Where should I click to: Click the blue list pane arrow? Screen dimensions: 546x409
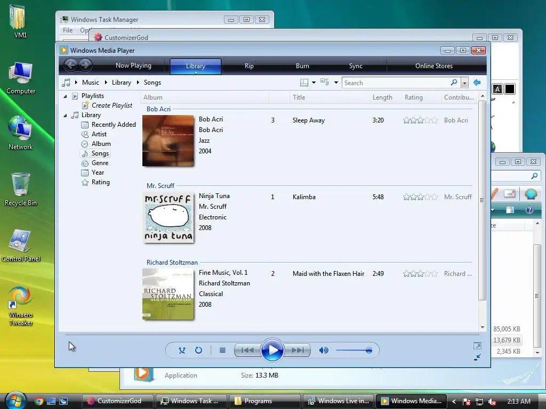(x=477, y=83)
